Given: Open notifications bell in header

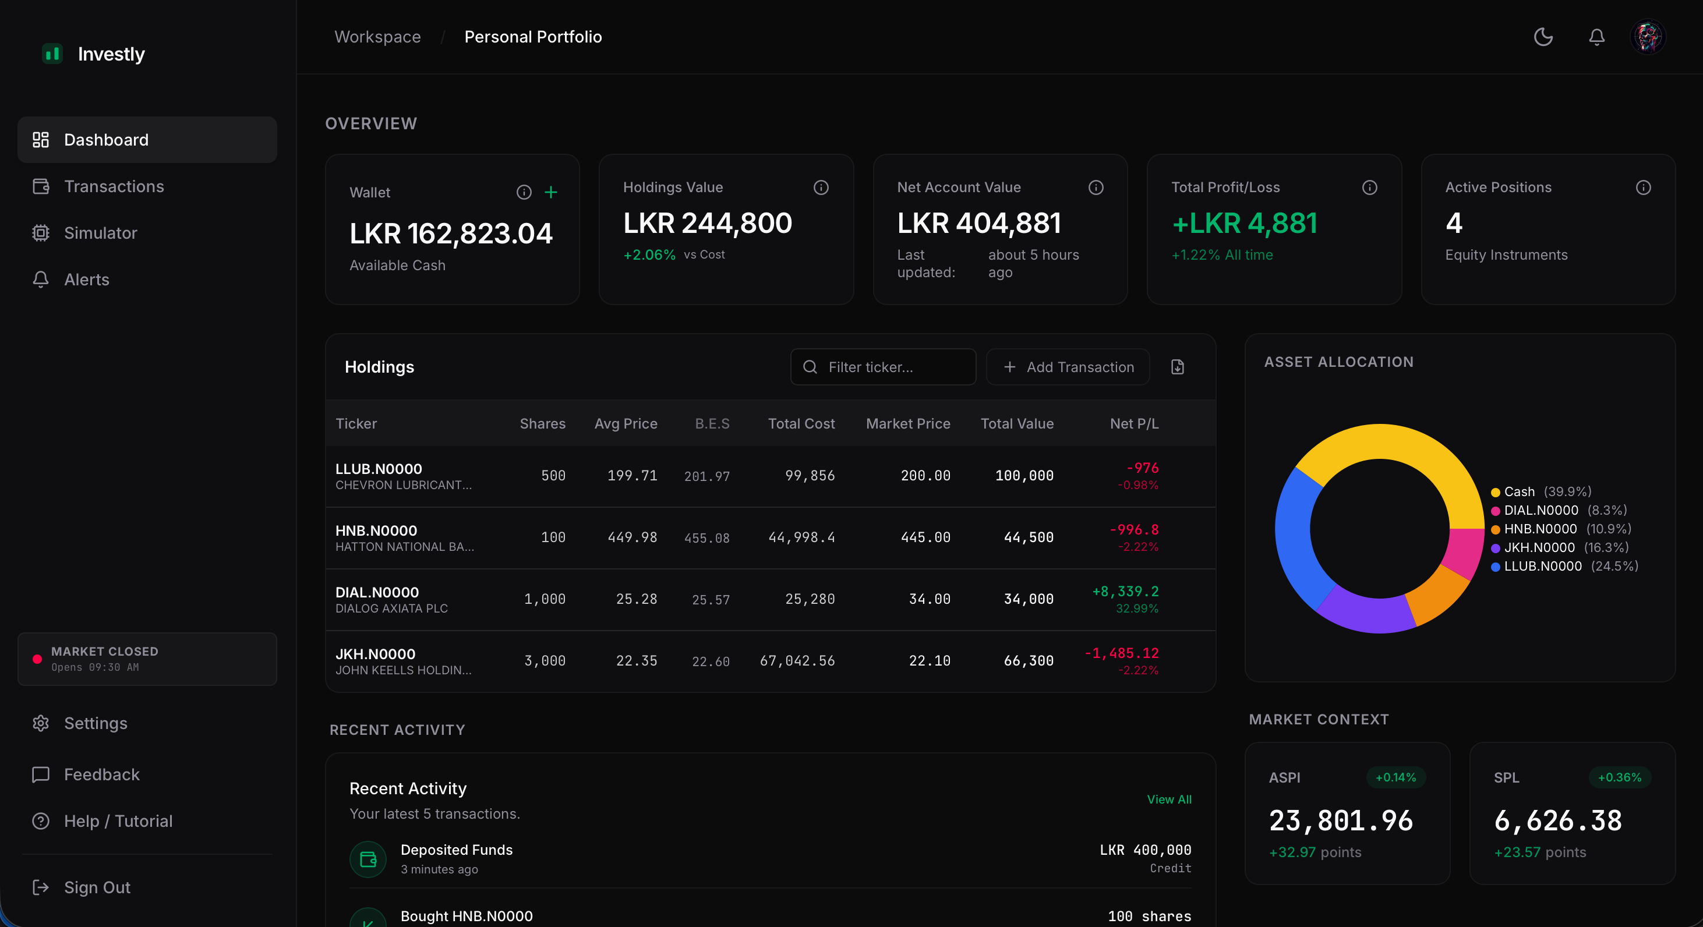Looking at the screenshot, I should [1596, 37].
